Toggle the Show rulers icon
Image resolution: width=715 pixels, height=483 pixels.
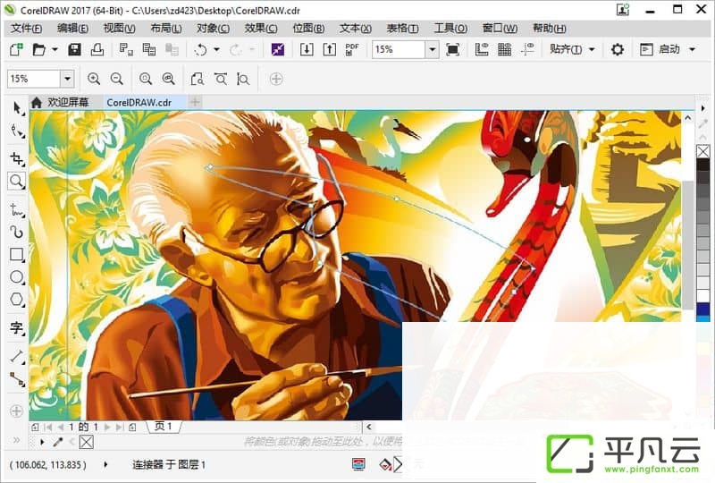pos(482,49)
